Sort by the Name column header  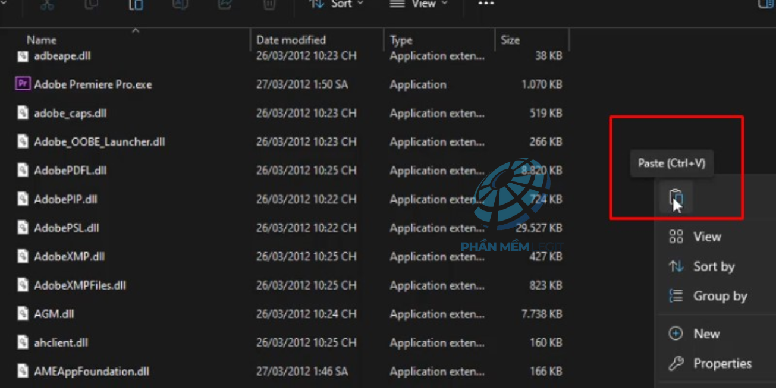(x=42, y=40)
